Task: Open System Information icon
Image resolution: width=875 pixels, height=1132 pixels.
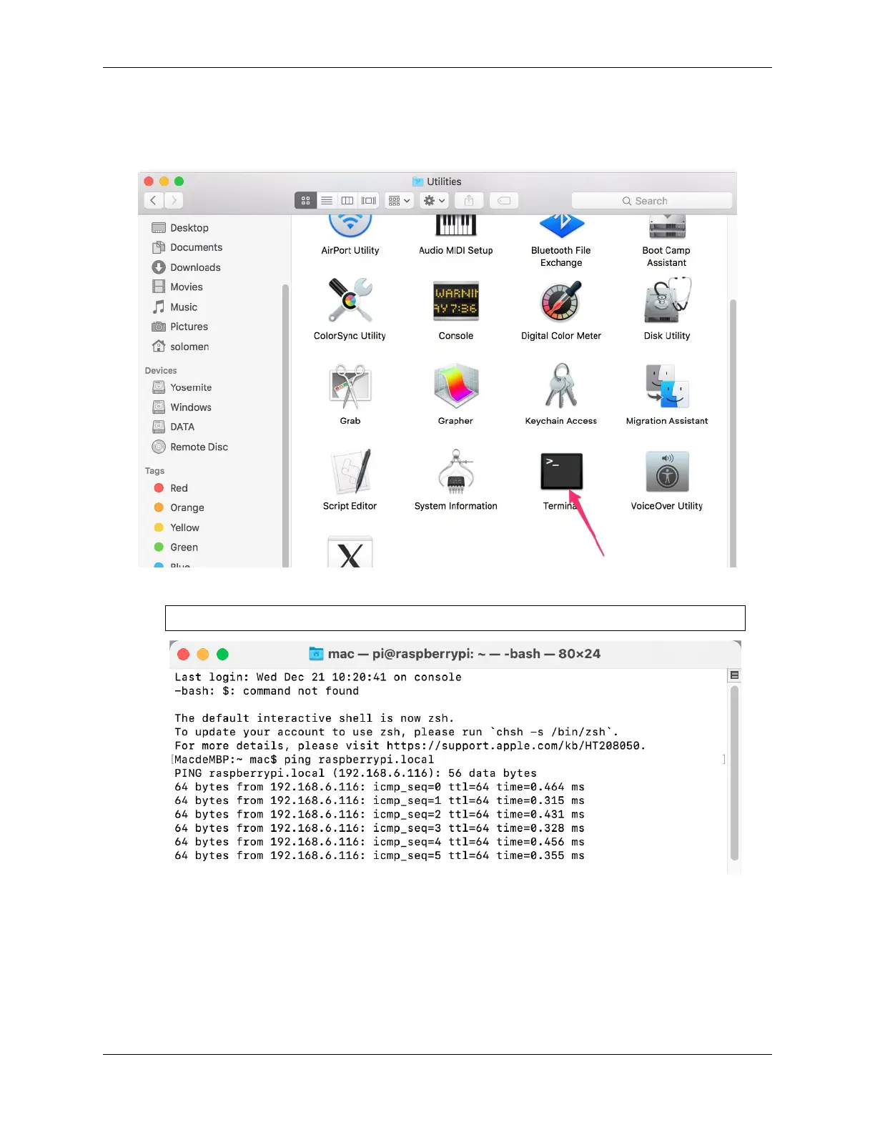Action: tap(456, 472)
